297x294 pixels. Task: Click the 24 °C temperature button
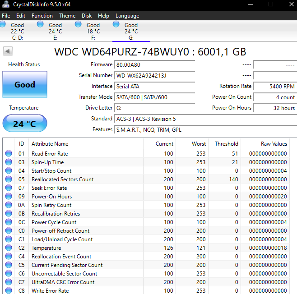[x=25, y=124]
